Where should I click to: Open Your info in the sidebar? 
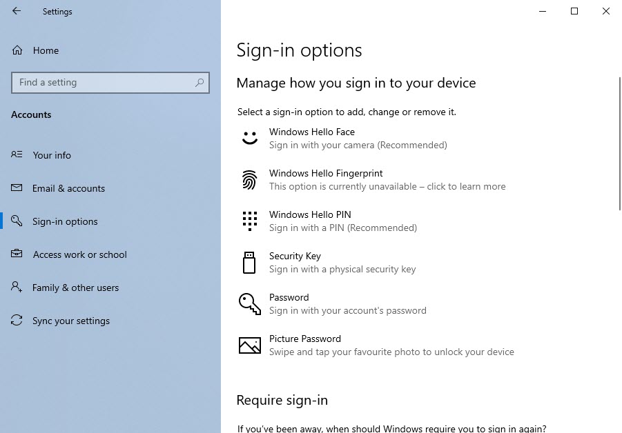pyautogui.click(x=52, y=155)
